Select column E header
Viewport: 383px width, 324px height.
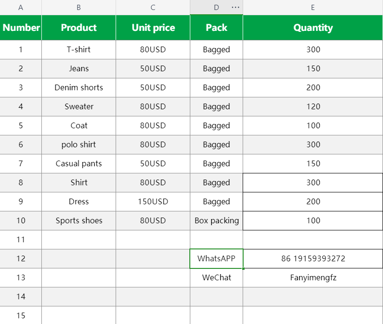313,8
